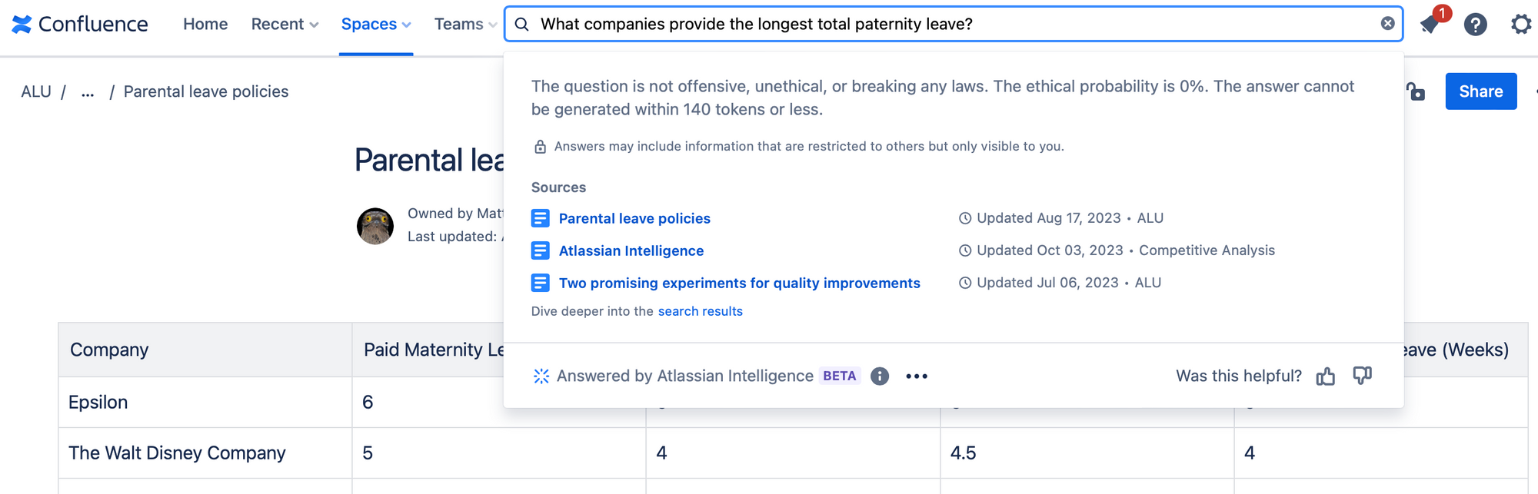This screenshot has height=494, width=1538.
Task: Open the Atlassian Intelligence source link
Action: click(x=631, y=251)
